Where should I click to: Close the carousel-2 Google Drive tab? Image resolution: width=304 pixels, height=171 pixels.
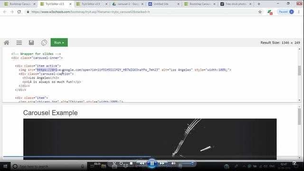(142, 4)
